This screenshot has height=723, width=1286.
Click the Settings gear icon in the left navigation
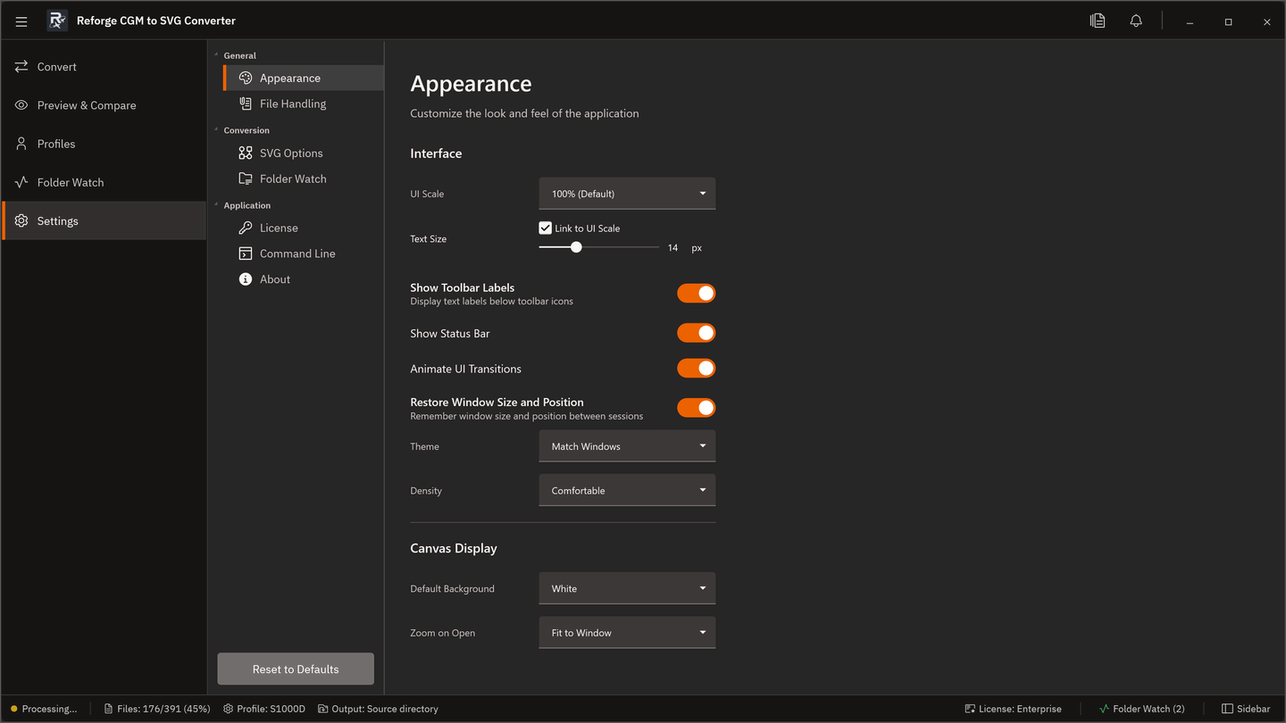pos(21,220)
